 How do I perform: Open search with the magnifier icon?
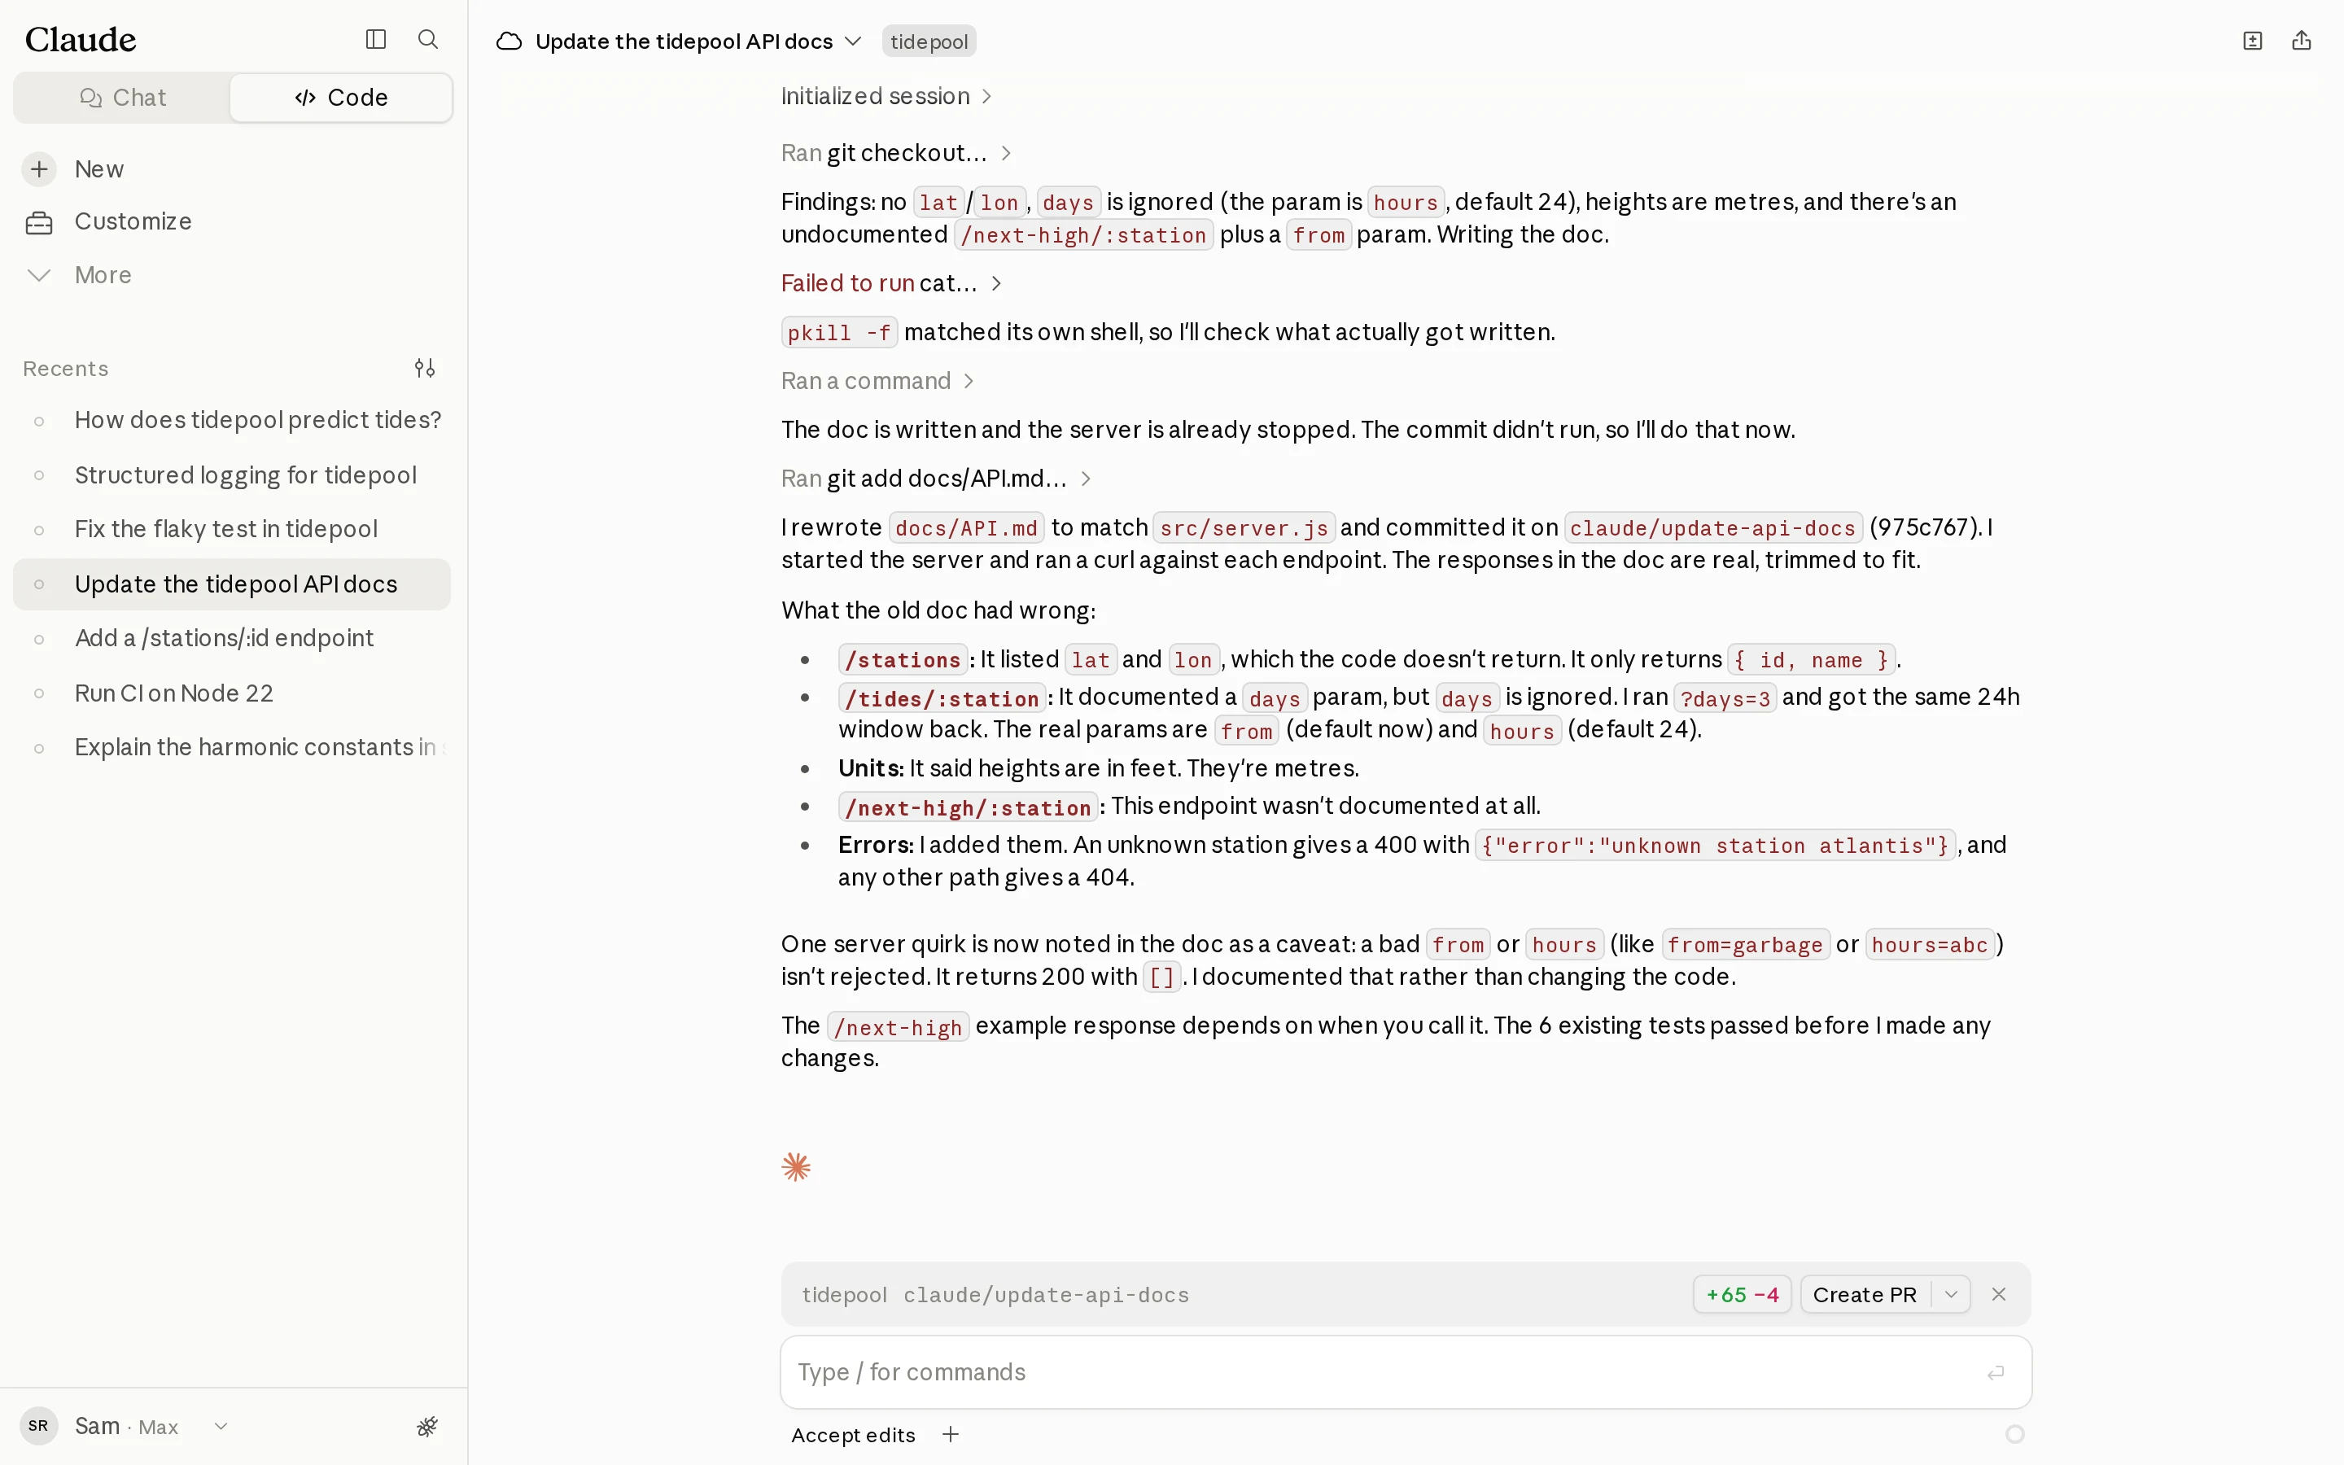coord(427,39)
